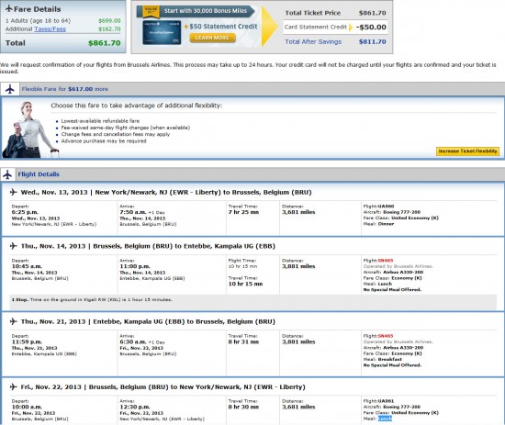Click the airplane icon in Flight Details header
Viewport: 505px width, 425px height.
[x=7, y=174]
